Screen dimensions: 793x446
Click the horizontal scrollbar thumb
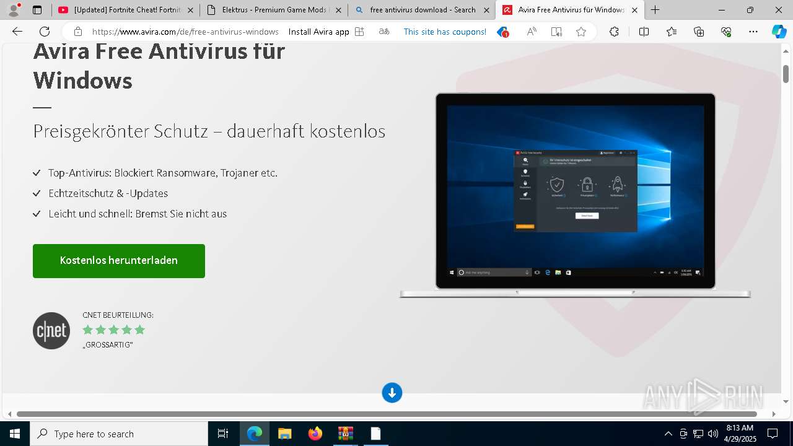387,414
